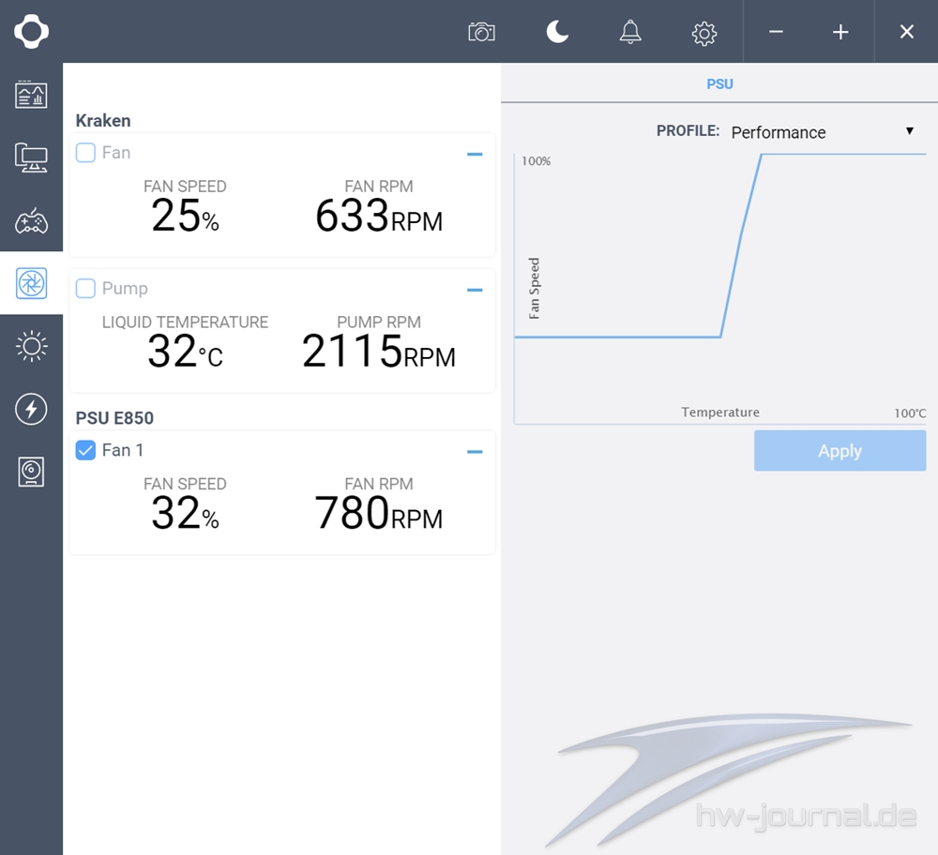Open settings gear
The width and height of the screenshot is (938, 855).
point(704,34)
